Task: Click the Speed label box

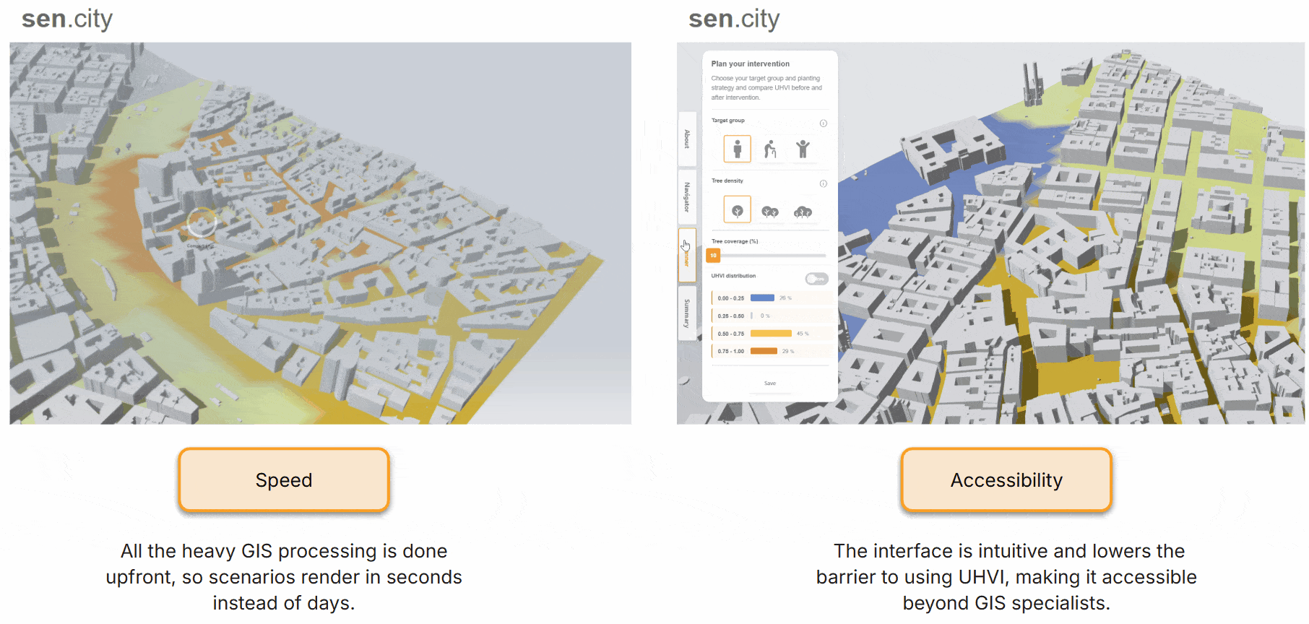Action: 284,480
